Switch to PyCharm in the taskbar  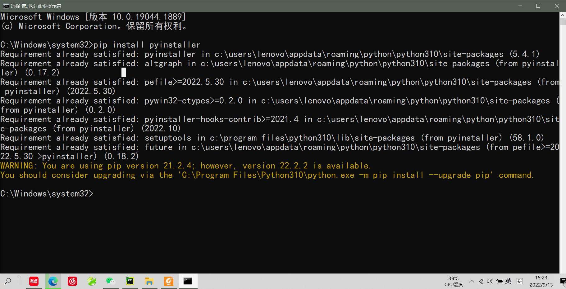(130, 281)
